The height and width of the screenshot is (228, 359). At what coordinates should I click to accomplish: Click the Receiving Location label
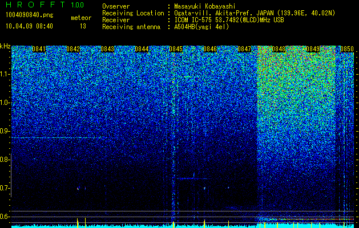click(133, 13)
